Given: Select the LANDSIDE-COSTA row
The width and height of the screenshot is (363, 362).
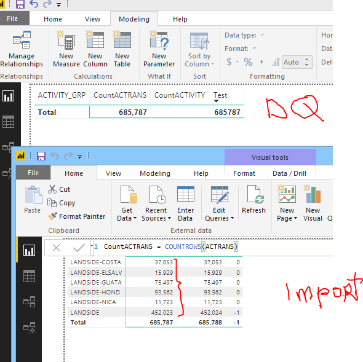Looking at the screenshot, I should click(155, 262).
